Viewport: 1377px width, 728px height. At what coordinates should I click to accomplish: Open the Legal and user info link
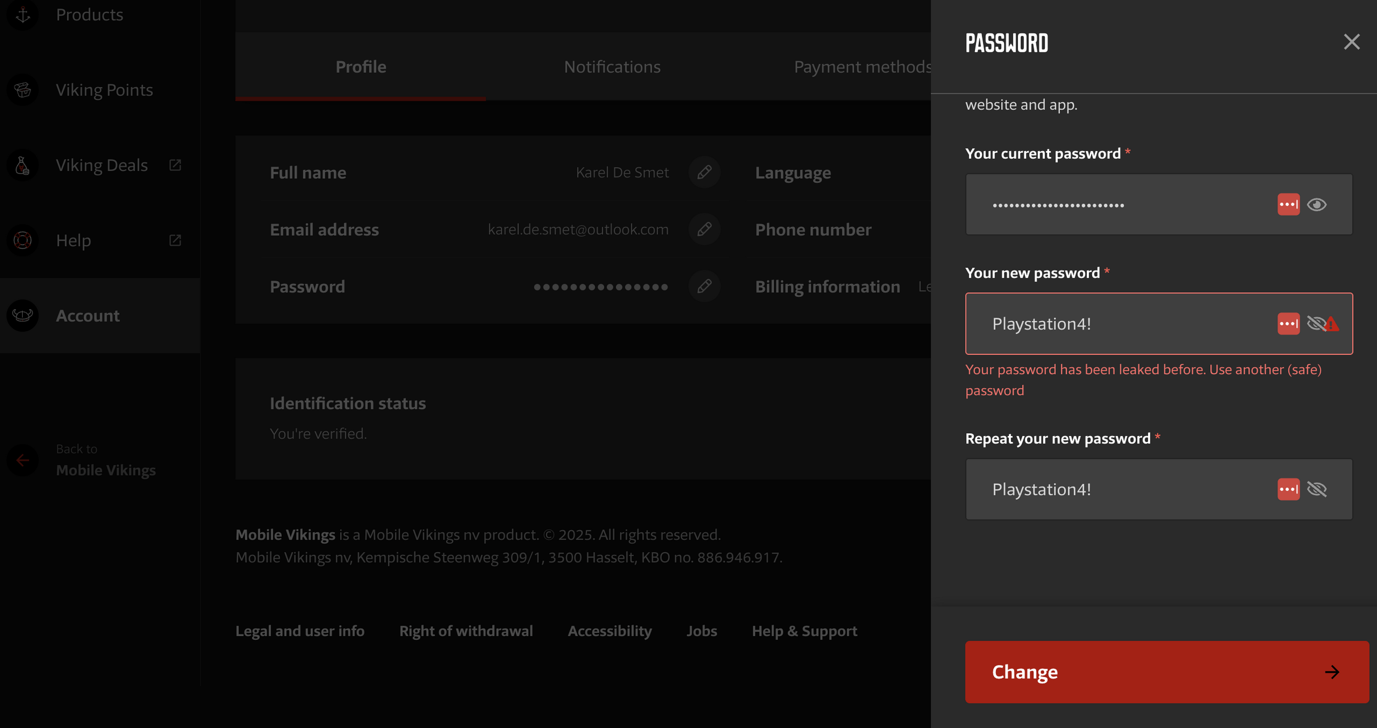(x=300, y=631)
